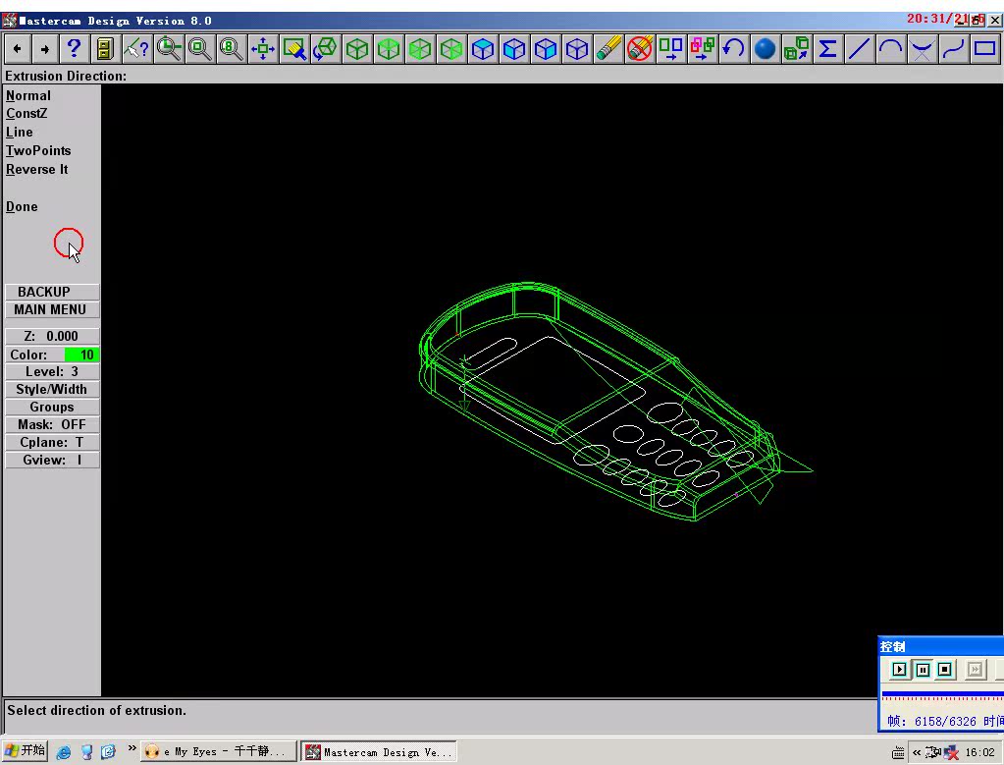Click the Level: 3 button

click(x=52, y=371)
